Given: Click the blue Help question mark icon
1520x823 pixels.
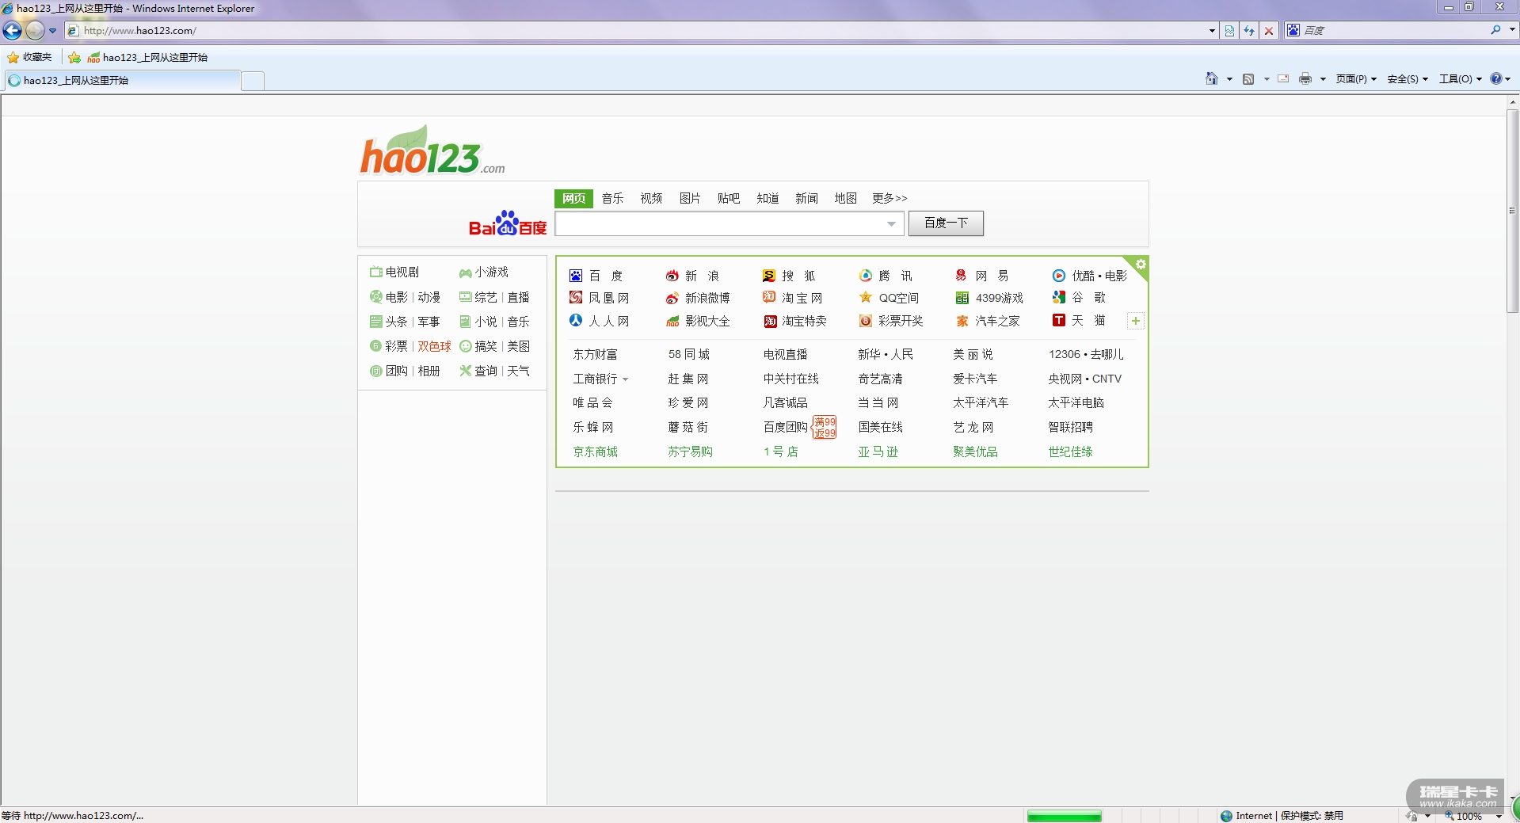Looking at the screenshot, I should pyautogui.click(x=1496, y=78).
